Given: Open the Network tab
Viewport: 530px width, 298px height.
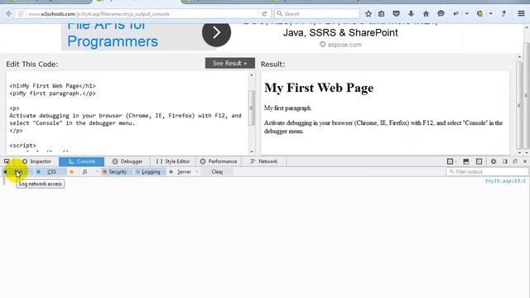Looking at the screenshot, I should [264, 161].
